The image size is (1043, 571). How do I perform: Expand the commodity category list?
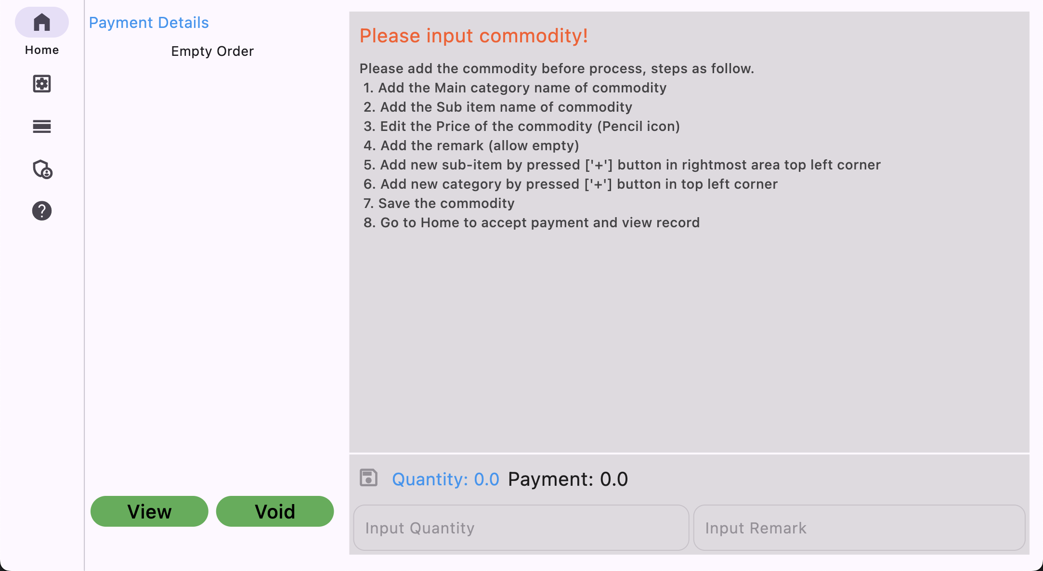(41, 127)
